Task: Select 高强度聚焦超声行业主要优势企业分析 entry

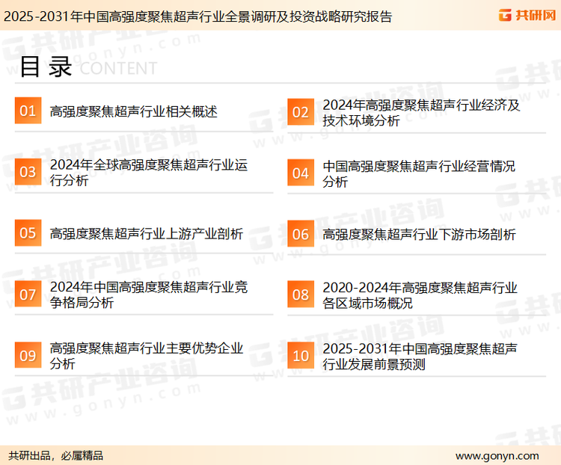Action: click(146, 356)
